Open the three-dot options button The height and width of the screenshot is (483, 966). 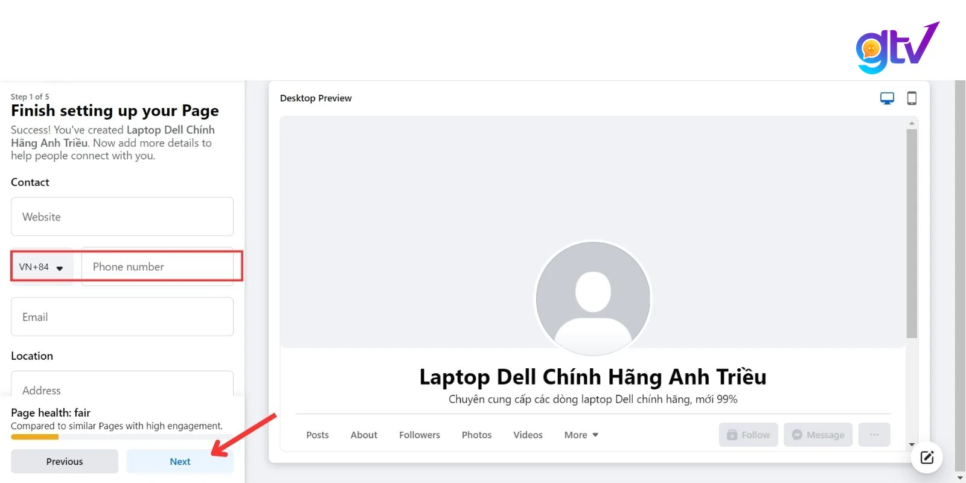(x=874, y=435)
